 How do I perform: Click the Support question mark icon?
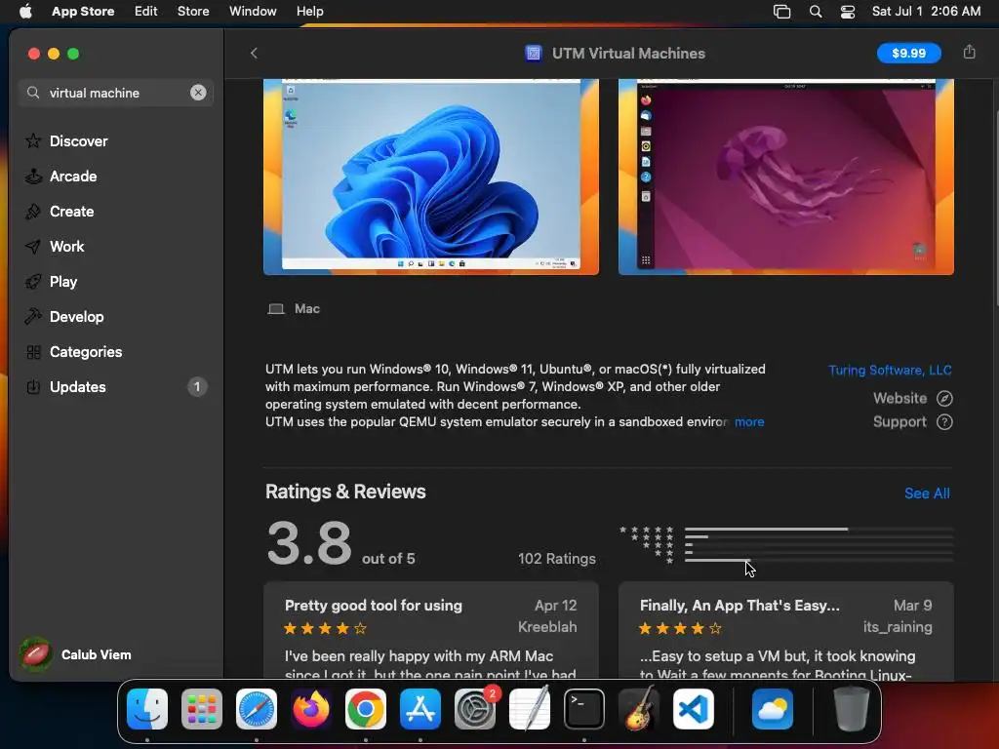pos(944,422)
